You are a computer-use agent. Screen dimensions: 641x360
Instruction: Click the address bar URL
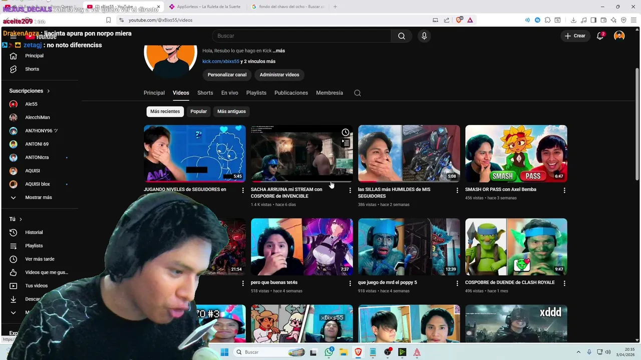click(x=160, y=20)
